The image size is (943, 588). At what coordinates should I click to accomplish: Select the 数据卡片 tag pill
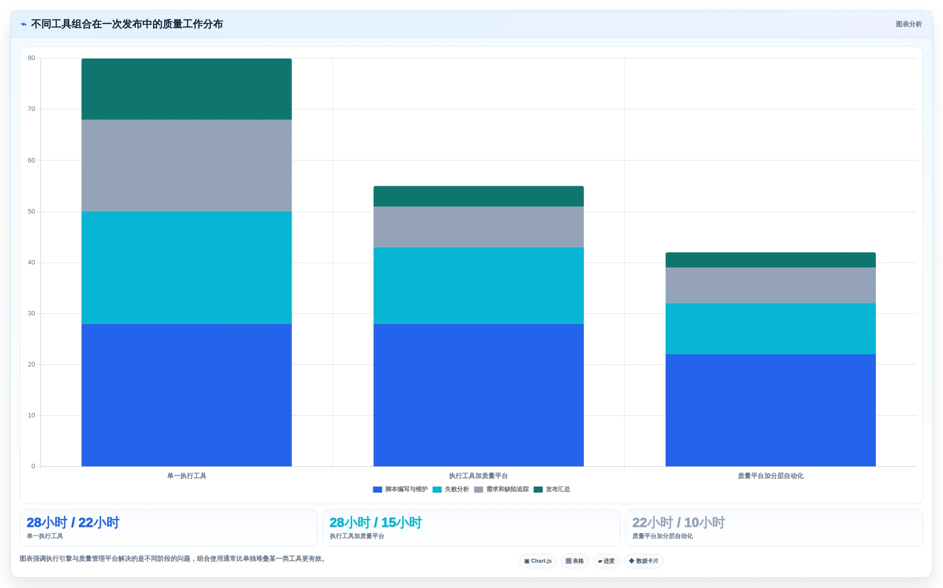click(643, 561)
